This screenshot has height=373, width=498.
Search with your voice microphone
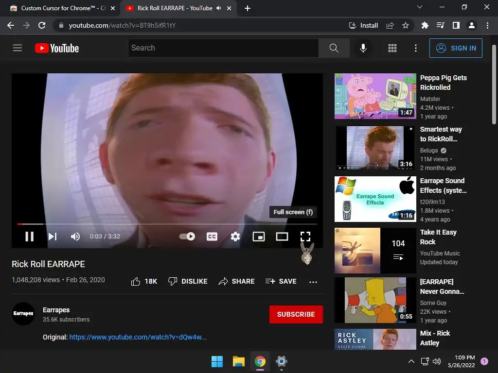[363, 48]
